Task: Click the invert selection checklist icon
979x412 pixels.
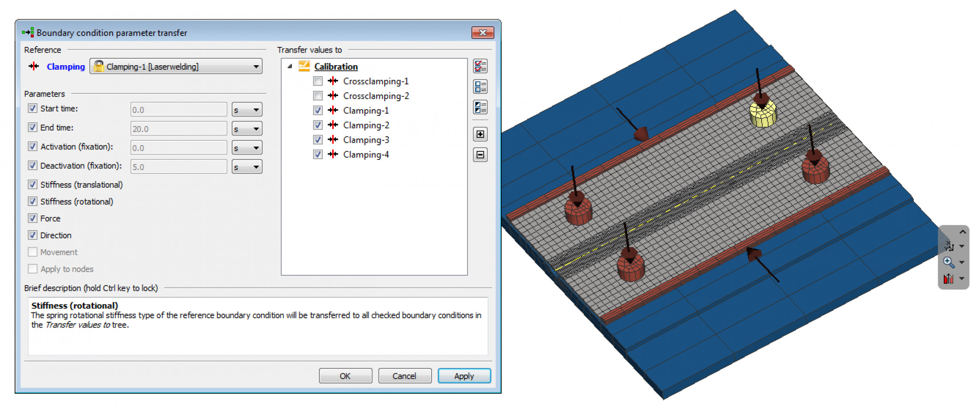Action: 480,107
